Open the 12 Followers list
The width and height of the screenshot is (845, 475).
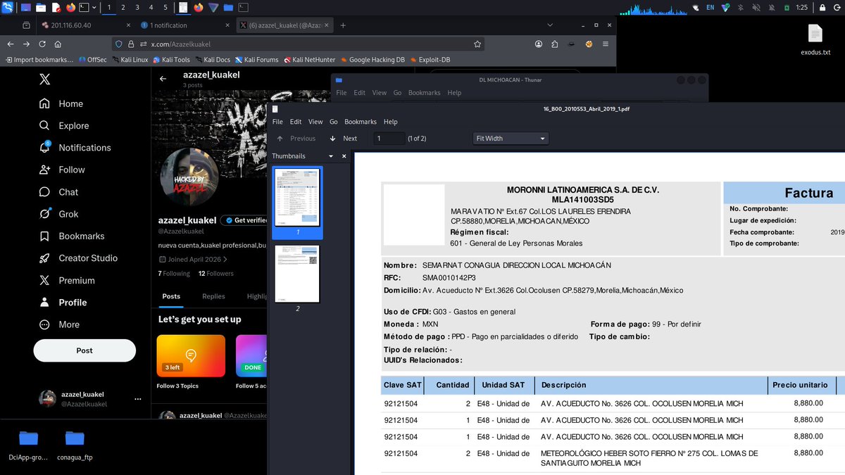pyautogui.click(x=215, y=273)
